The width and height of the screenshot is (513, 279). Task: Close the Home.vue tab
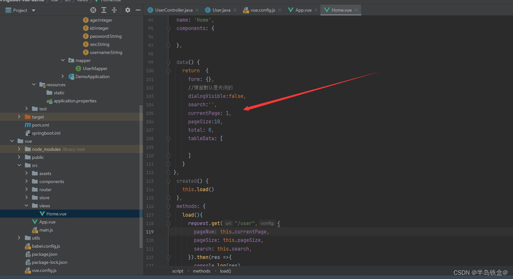(356, 10)
